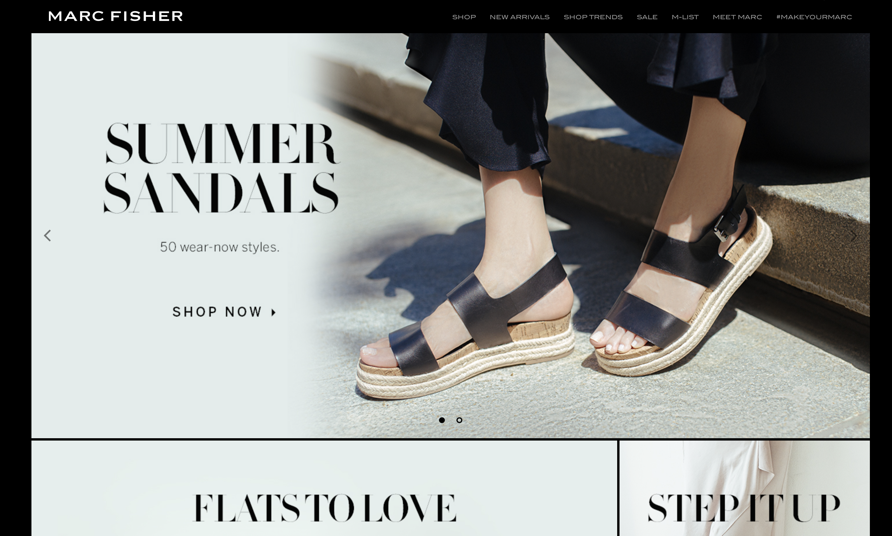Select the second carousel dot indicator
This screenshot has width=892, height=536.
[459, 420]
